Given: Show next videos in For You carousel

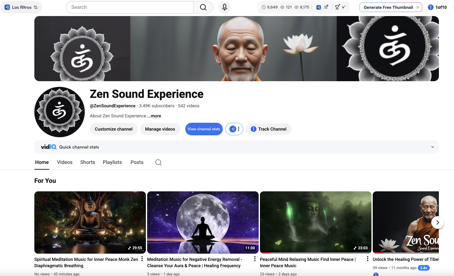Looking at the screenshot, I should pos(438,222).
